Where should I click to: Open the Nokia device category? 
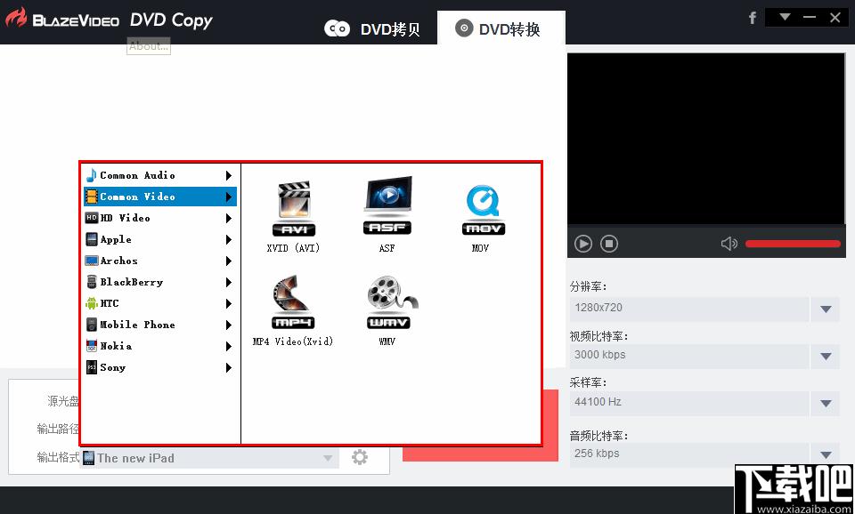(160, 346)
